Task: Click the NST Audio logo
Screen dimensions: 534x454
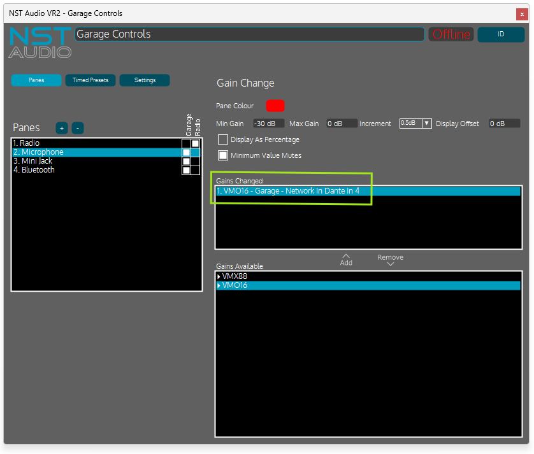Action: [40, 43]
